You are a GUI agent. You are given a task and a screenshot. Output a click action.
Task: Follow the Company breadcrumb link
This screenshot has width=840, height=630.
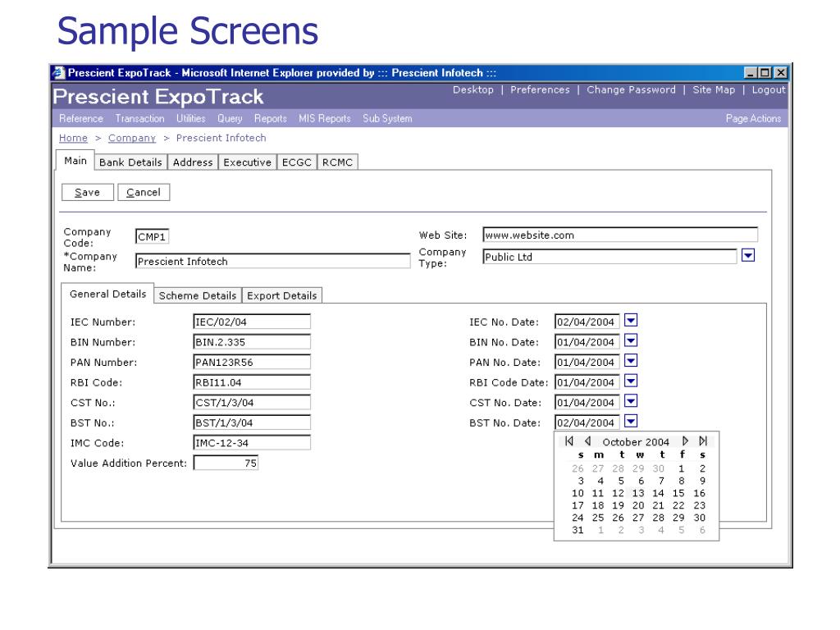coord(132,138)
